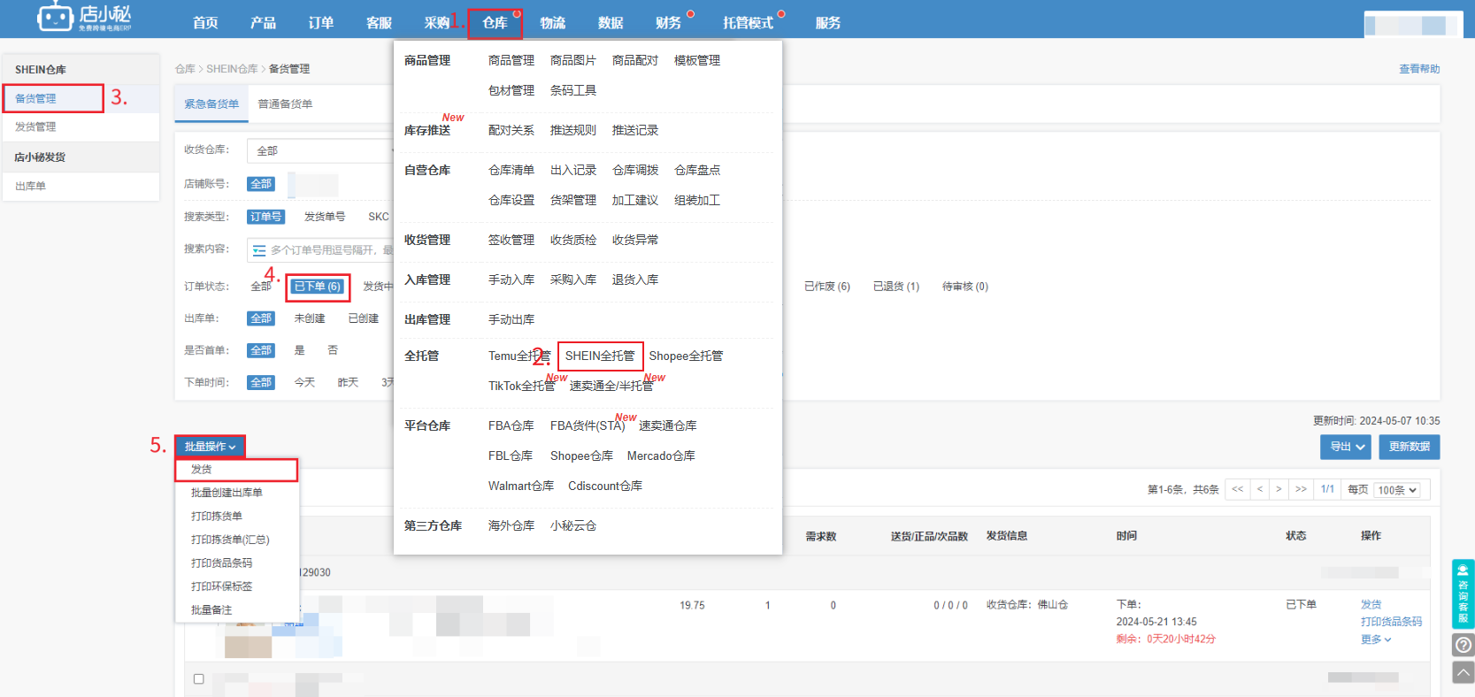Switch to 普通备货单 tab
The height and width of the screenshot is (697, 1475).
(x=285, y=104)
